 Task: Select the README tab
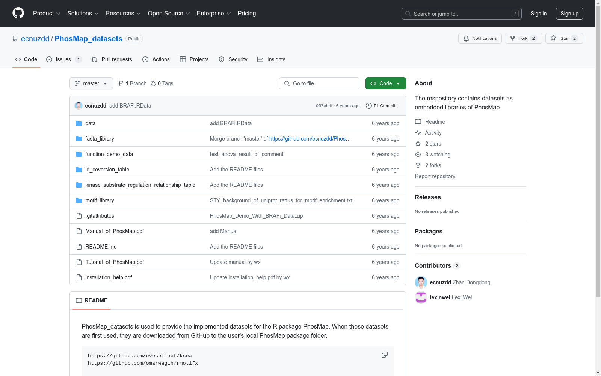tap(92, 300)
